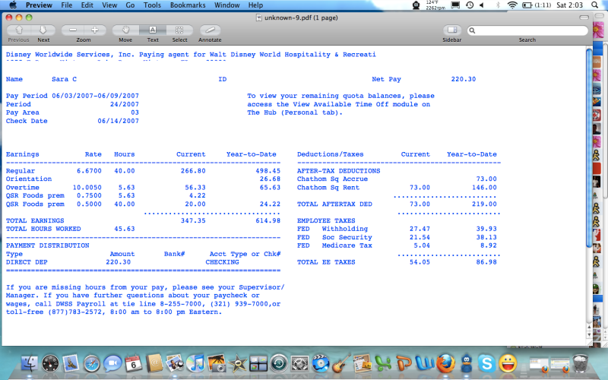Screen dimensions: 608x380
Task: Click the Sat 2:03 clock
Action: (569, 5)
